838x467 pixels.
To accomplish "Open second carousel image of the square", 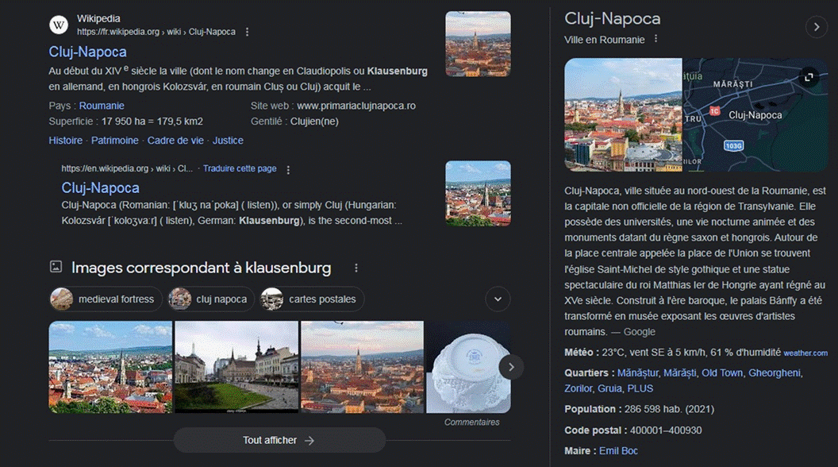I will coord(236,367).
